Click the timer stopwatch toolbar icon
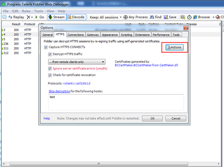This screenshot has height=167, width=224. point(189,17)
